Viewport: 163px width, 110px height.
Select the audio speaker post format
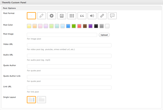pyautogui.click(x=92, y=16)
